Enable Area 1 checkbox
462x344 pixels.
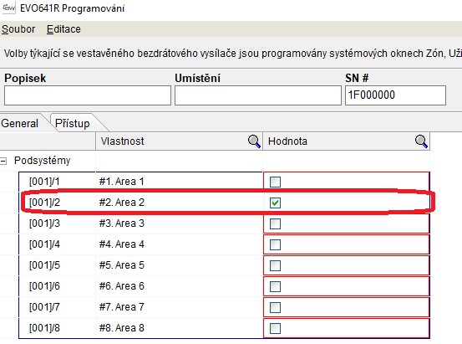tap(275, 182)
